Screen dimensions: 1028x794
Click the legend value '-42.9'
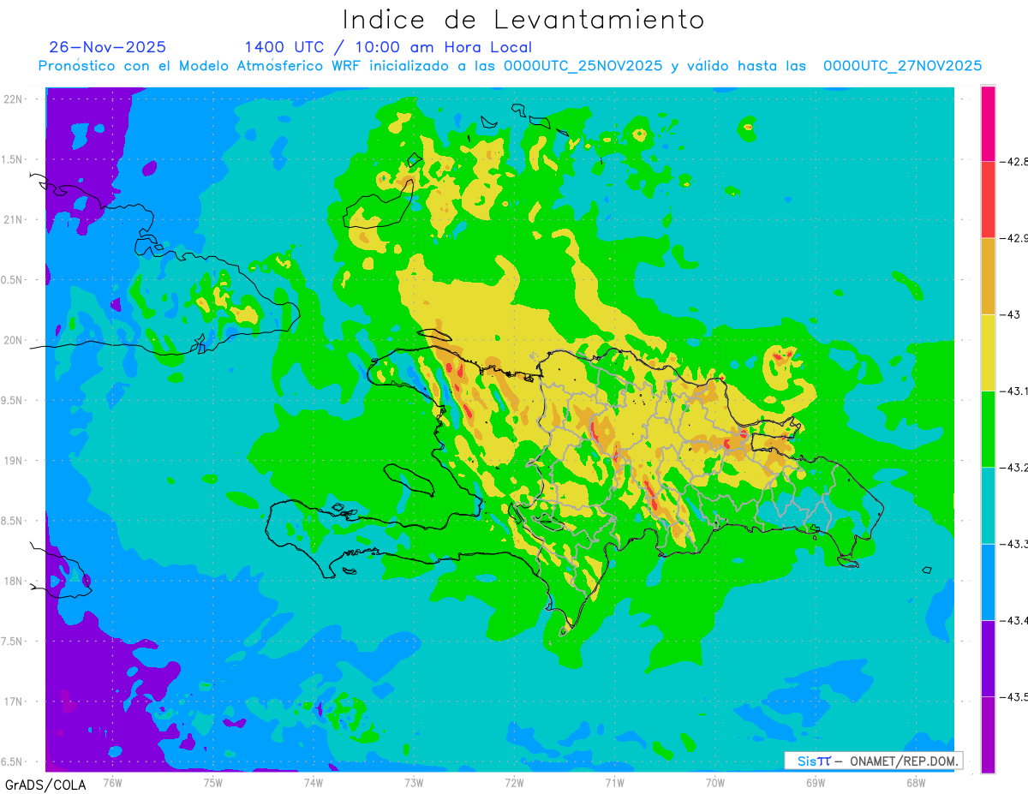coord(1014,238)
